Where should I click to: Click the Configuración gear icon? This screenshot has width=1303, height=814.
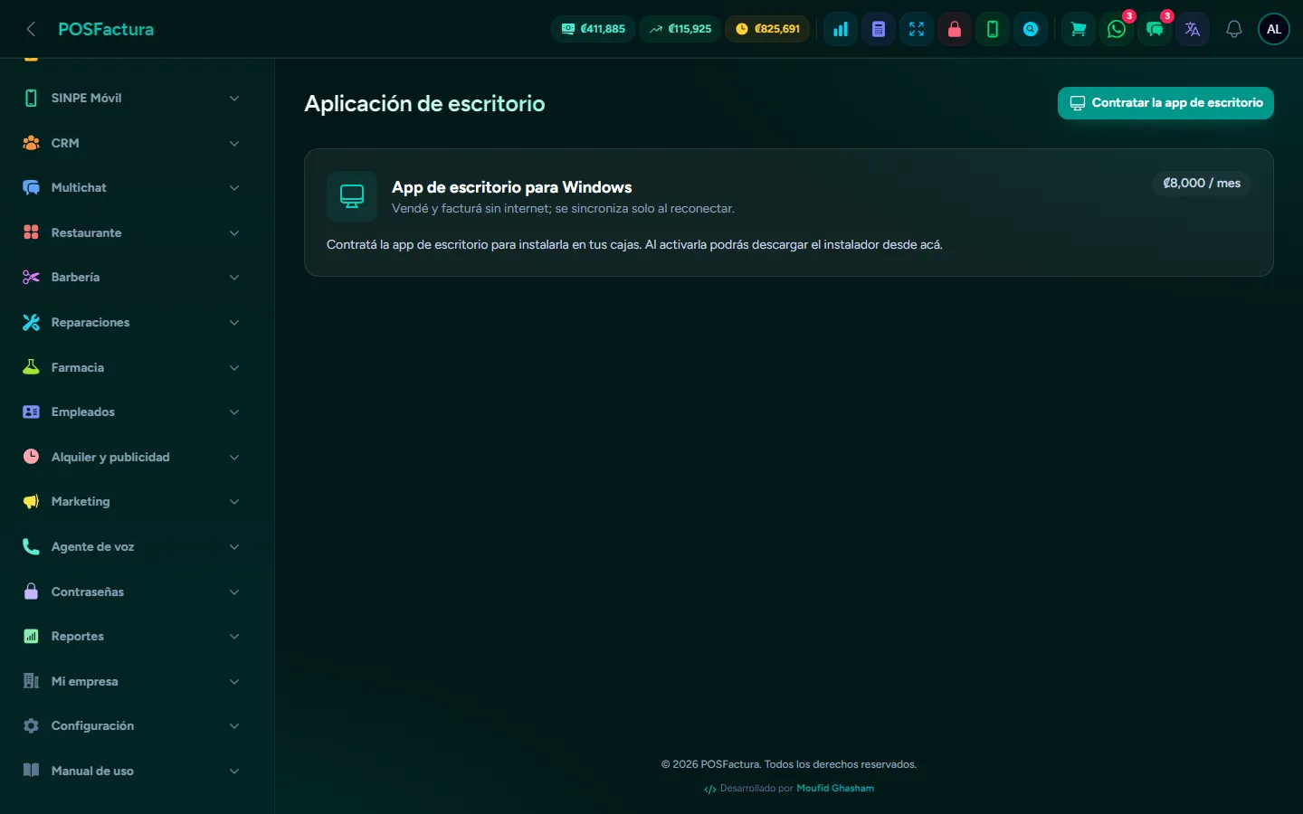(x=31, y=726)
